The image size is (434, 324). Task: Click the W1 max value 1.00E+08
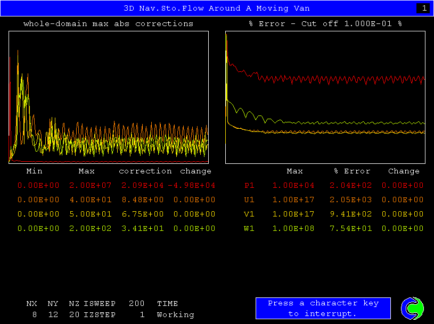click(x=293, y=229)
